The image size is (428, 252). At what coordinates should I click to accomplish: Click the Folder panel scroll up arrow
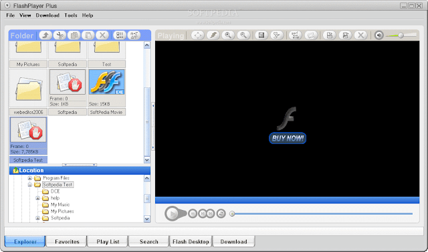coord(147,45)
